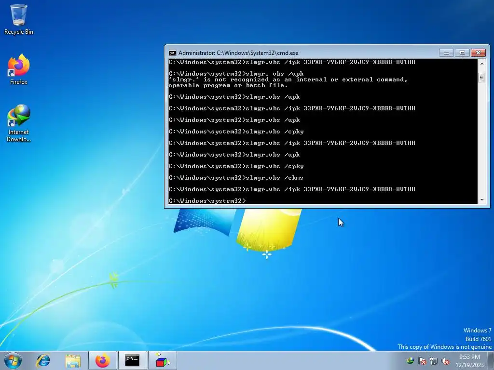
Task: Click the 'operable program or batch file.' line
Action: (228, 86)
